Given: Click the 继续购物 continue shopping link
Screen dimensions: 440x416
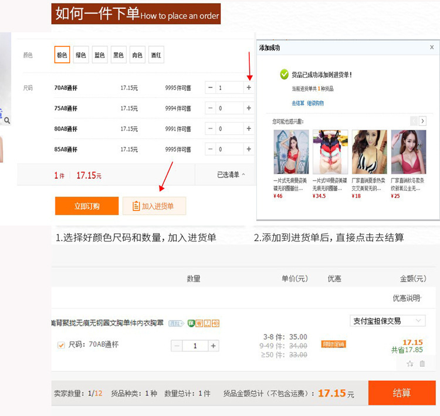Looking at the screenshot, I should click(315, 103).
